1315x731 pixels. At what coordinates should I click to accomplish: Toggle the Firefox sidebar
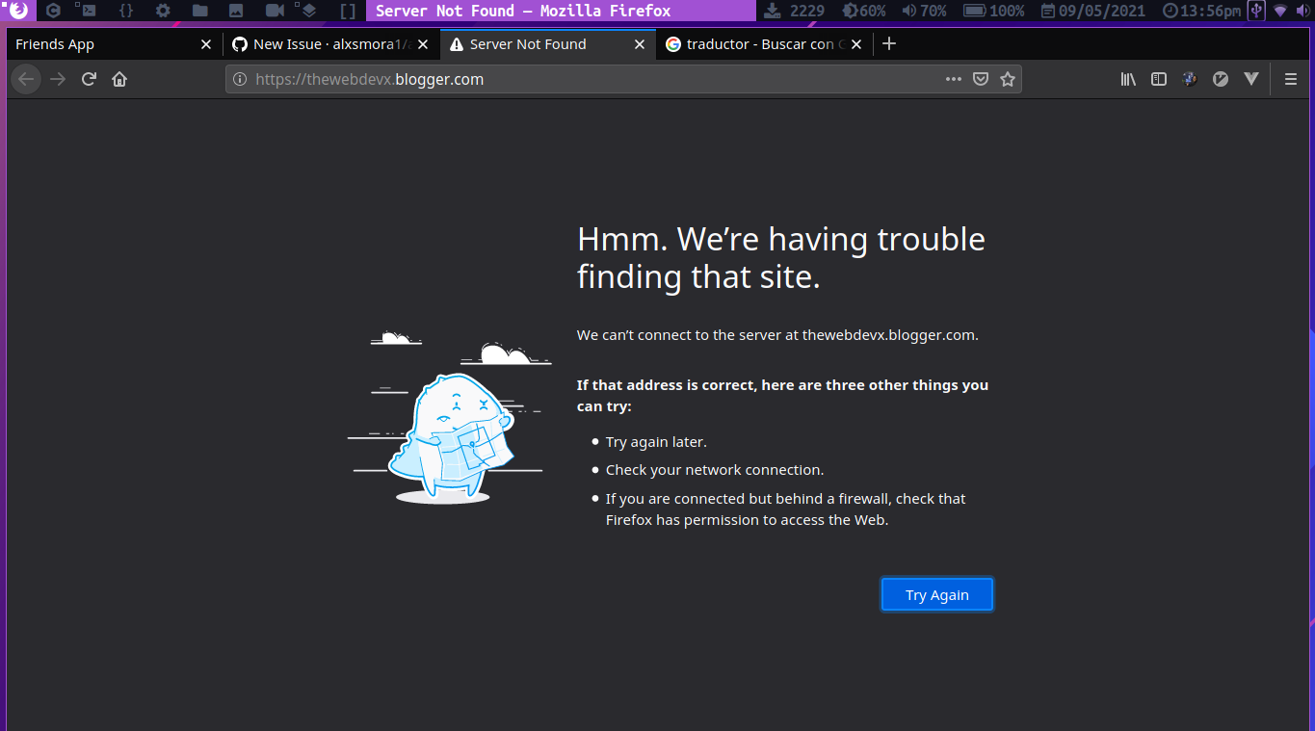[1159, 79]
